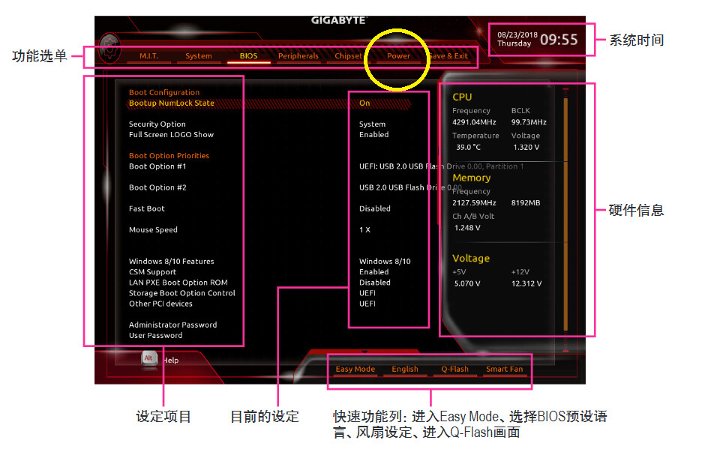Toggle Full Screen LOGO Show Enabled value
The height and width of the screenshot is (455, 720).
click(x=373, y=134)
